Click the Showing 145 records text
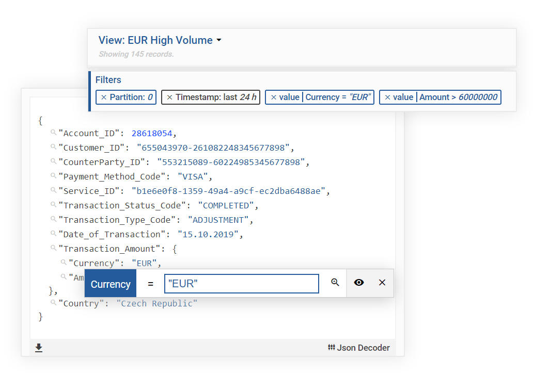This screenshot has width=534, height=376. pos(136,54)
